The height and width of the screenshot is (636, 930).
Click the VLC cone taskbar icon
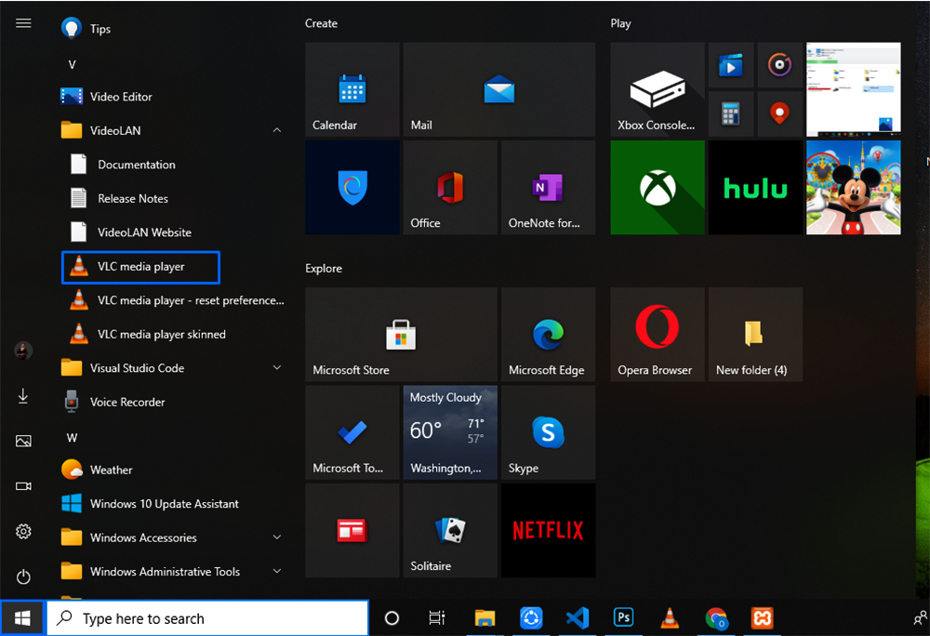[669, 617]
